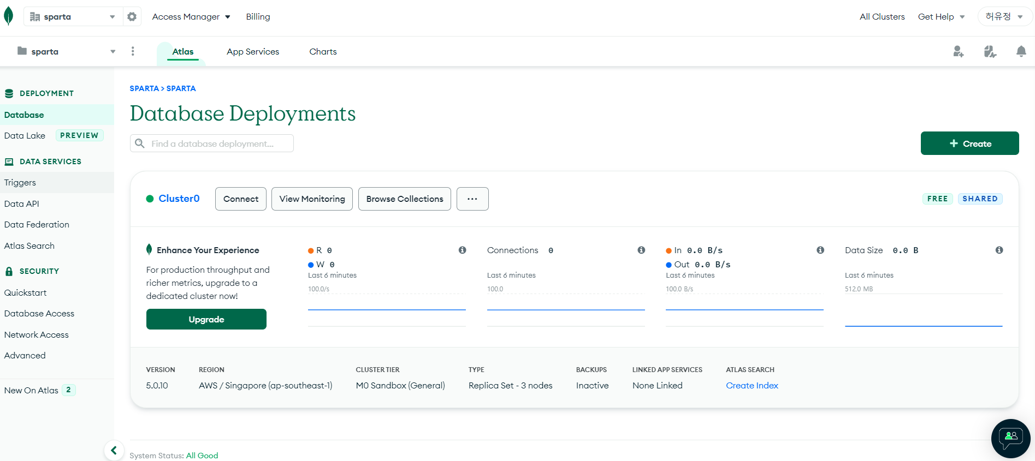
Task: Open All Clusters view
Action: coord(882,16)
